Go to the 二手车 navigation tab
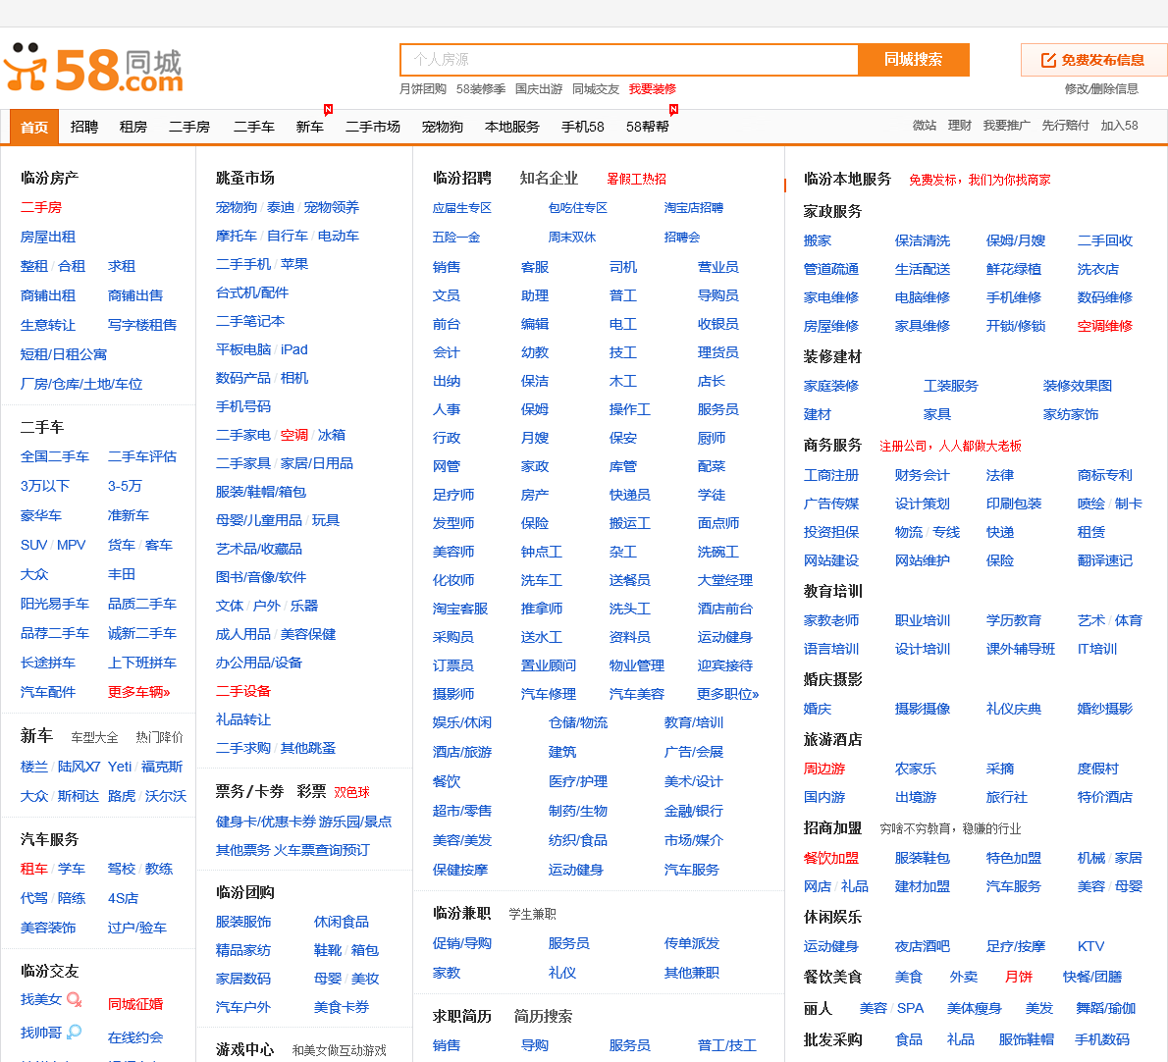The height and width of the screenshot is (1062, 1168). click(x=254, y=127)
